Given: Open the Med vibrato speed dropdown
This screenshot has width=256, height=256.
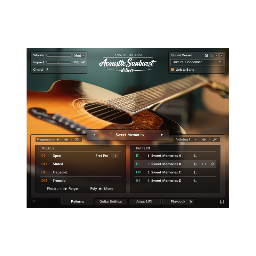Looking at the screenshot, I should click(x=79, y=55).
